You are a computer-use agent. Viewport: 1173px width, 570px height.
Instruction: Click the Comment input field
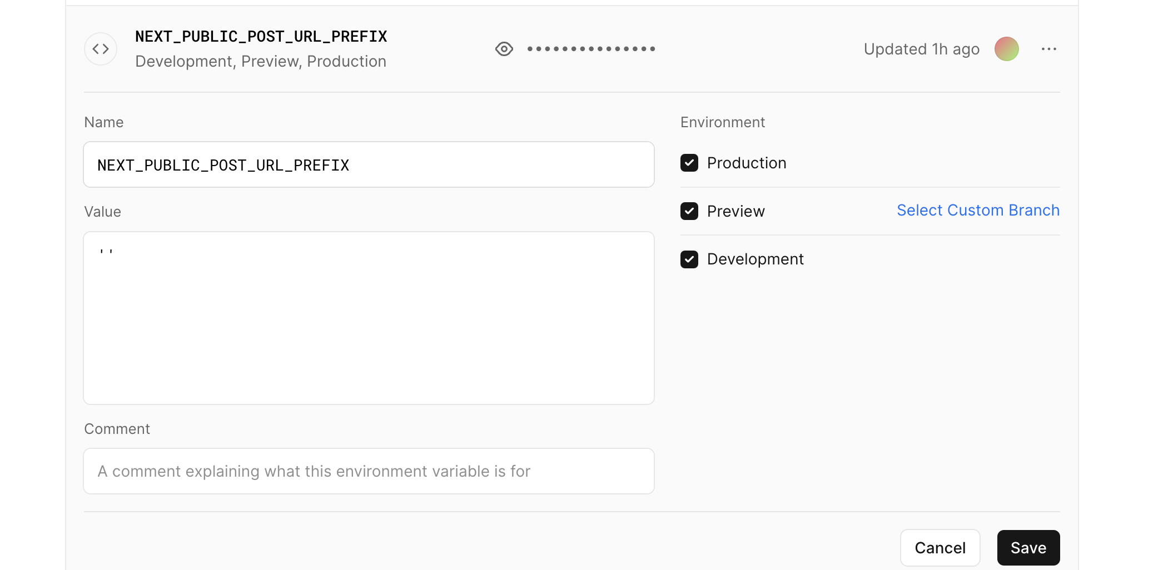point(369,471)
